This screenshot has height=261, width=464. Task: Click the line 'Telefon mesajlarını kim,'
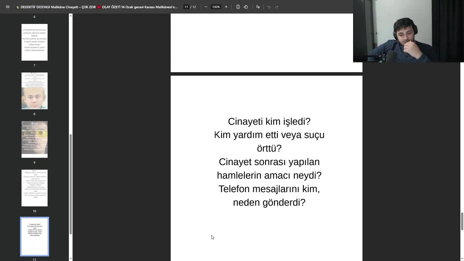pos(269,189)
